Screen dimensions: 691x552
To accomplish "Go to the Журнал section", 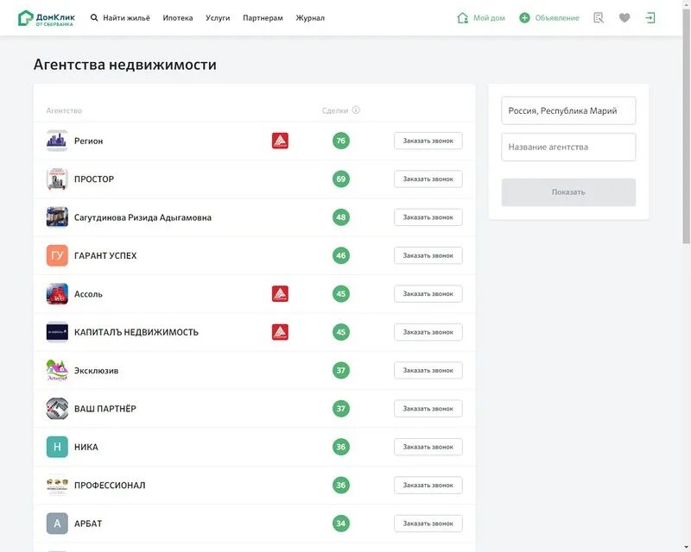I will [x=310, y=17].
